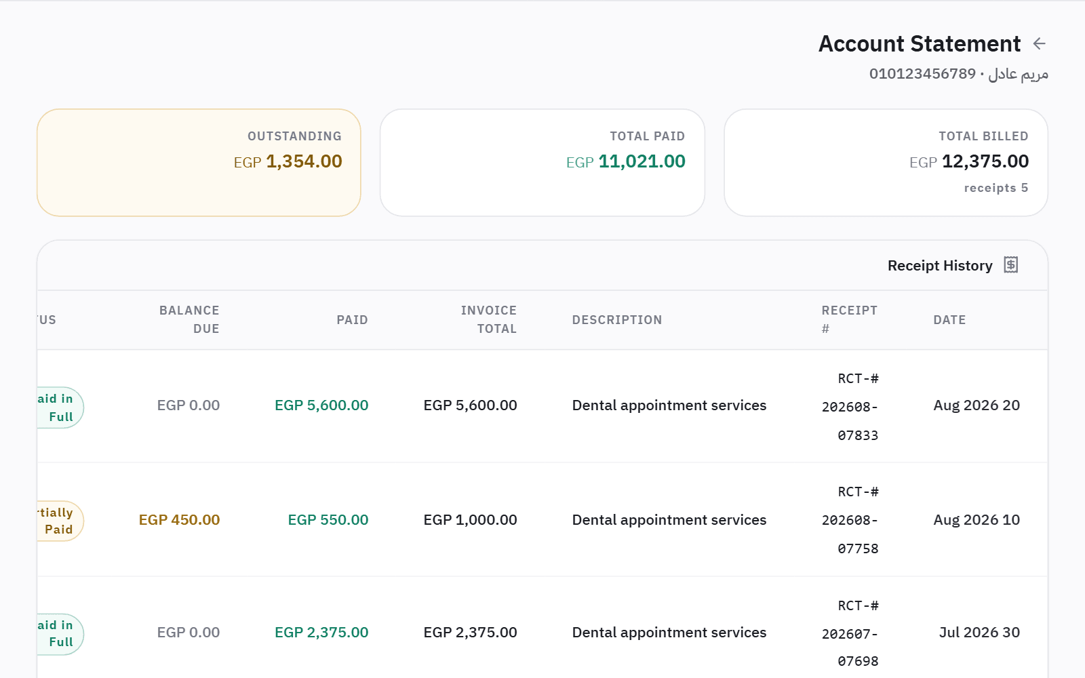Click the Receipt History heading
Viewport: 1085px width, 678px height.
click(x=940, y=266)
